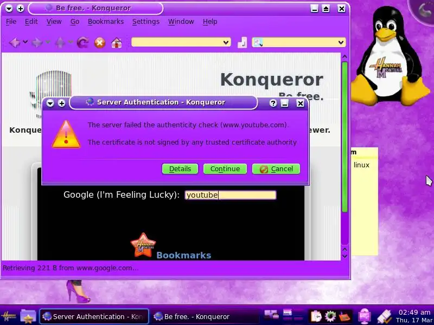Switch to Be free. Konqueror taskbar entry

tap(205, 316)
